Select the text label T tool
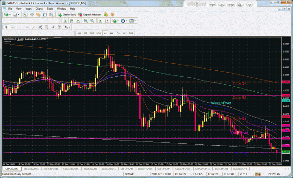Screen dimensions: 293x178 pyautogui.click(x=60, y=27)
